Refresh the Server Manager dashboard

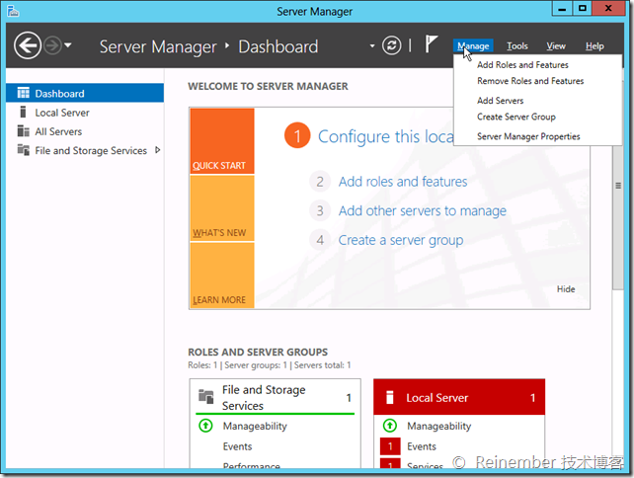click(x=392, y=46)
